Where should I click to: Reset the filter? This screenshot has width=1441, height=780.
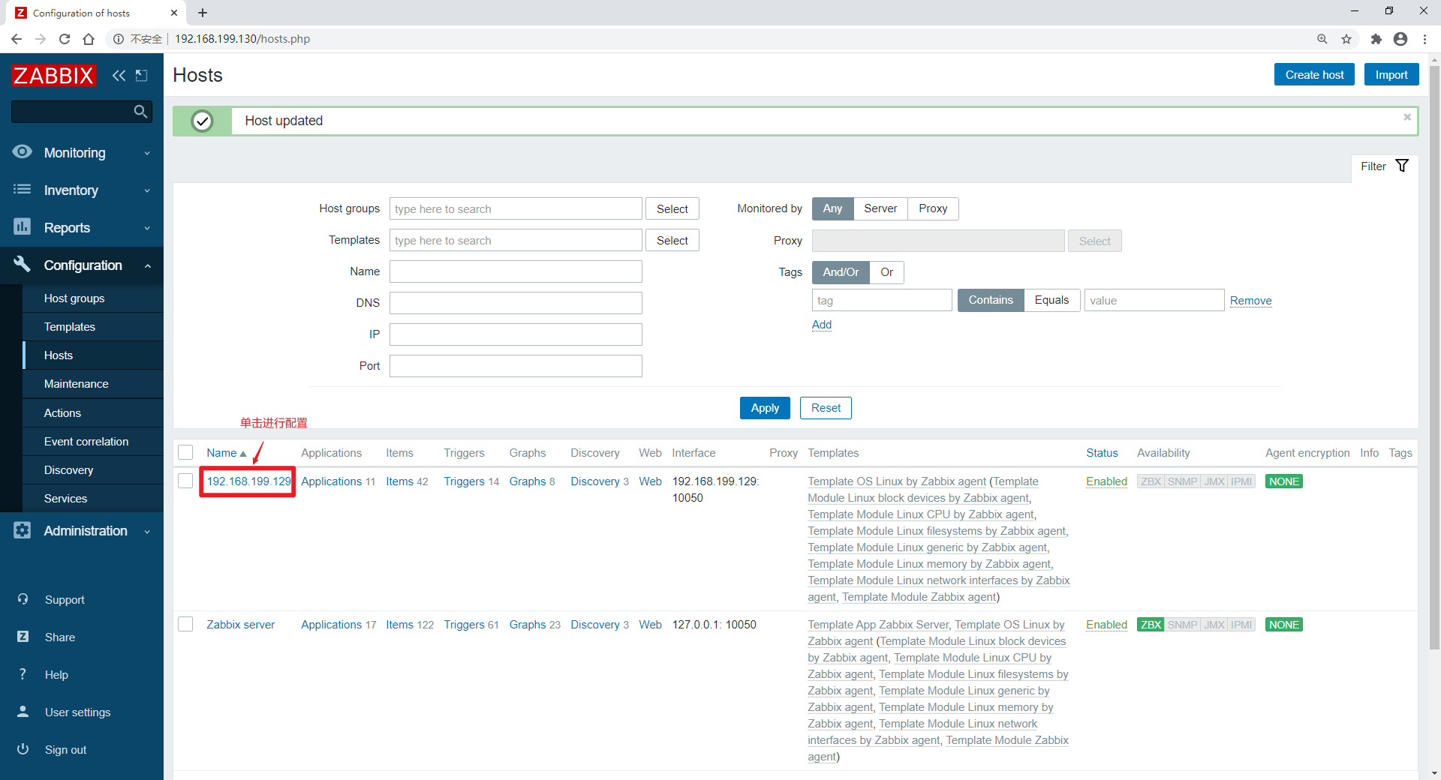coord(826,407)
